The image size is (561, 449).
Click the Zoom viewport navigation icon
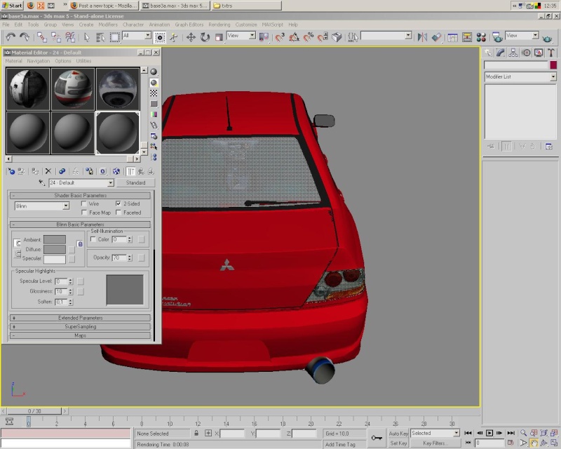(523, 433)
